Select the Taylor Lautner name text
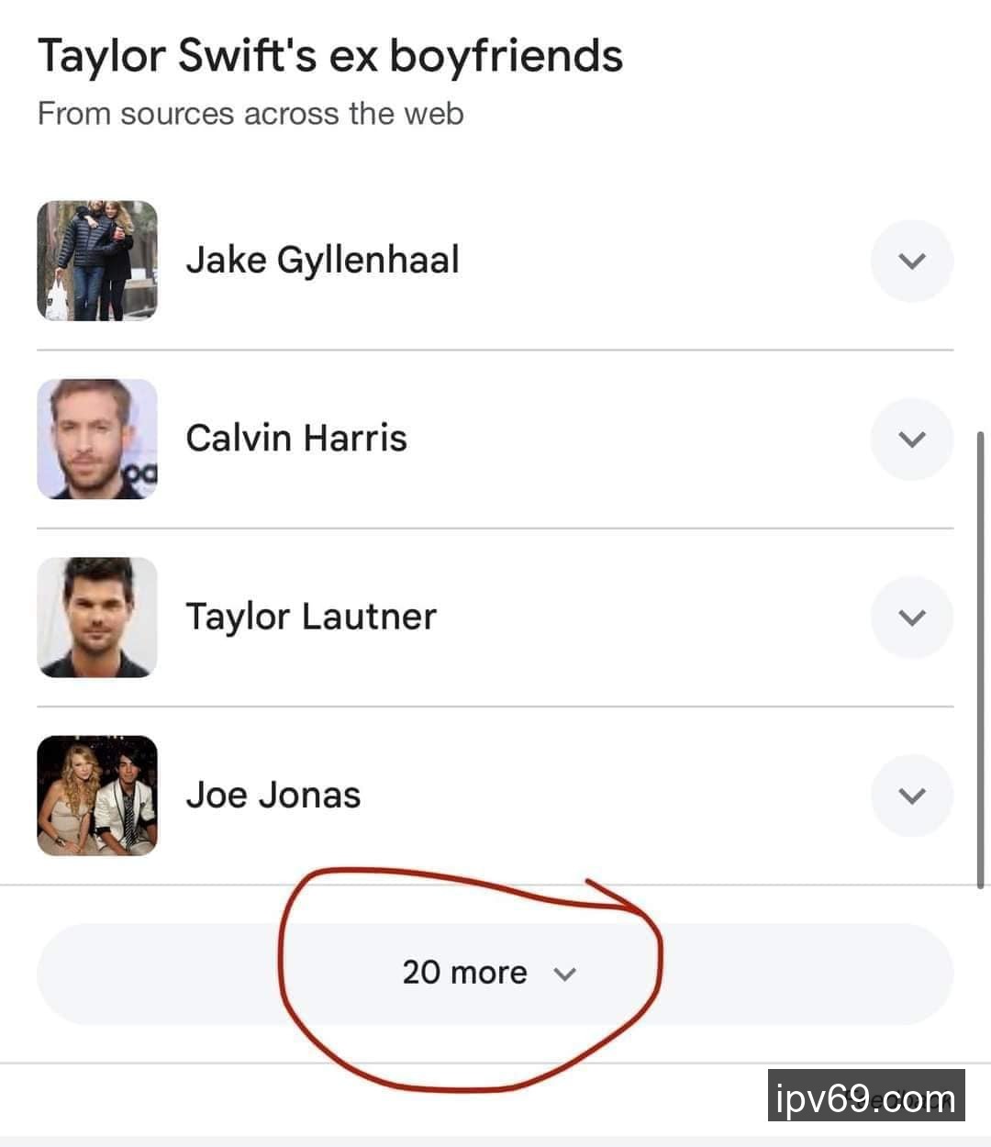 (x=310, y=616)
